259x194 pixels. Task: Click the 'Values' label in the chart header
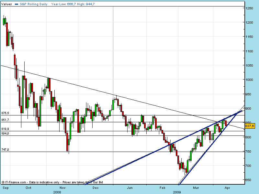6,4
